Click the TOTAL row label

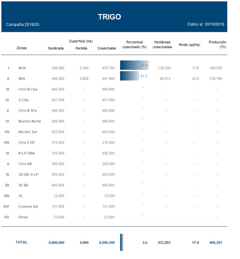point(21,242)
